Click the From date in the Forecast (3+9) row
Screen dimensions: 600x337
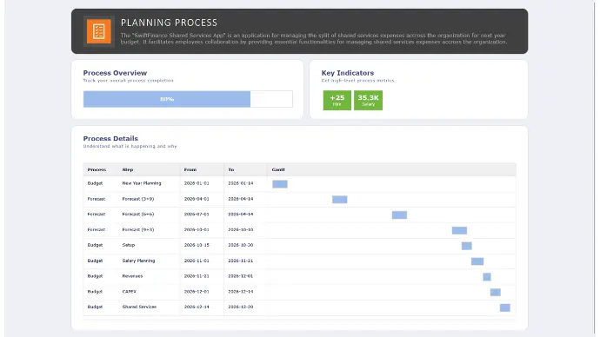[x=197, y=199]
